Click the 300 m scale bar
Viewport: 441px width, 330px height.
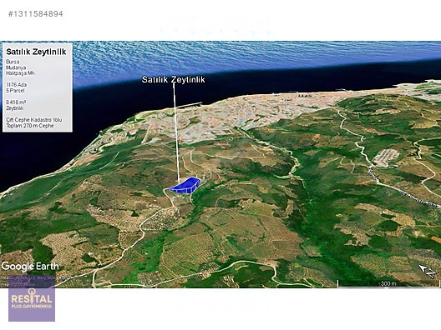388,283
